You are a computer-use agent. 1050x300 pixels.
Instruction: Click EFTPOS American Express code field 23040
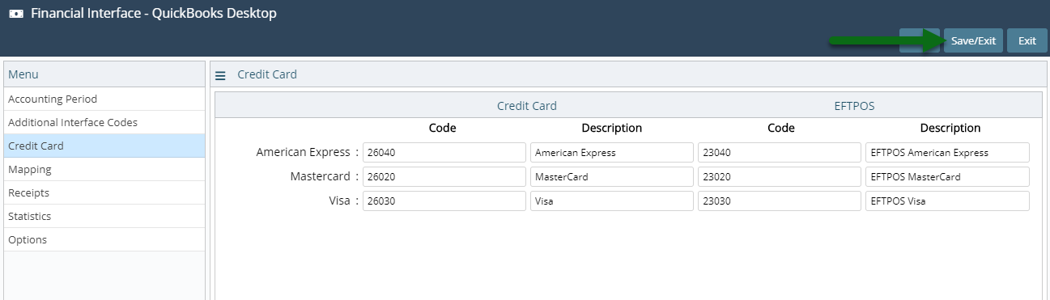pyautogui.click(x=780, y=153)
